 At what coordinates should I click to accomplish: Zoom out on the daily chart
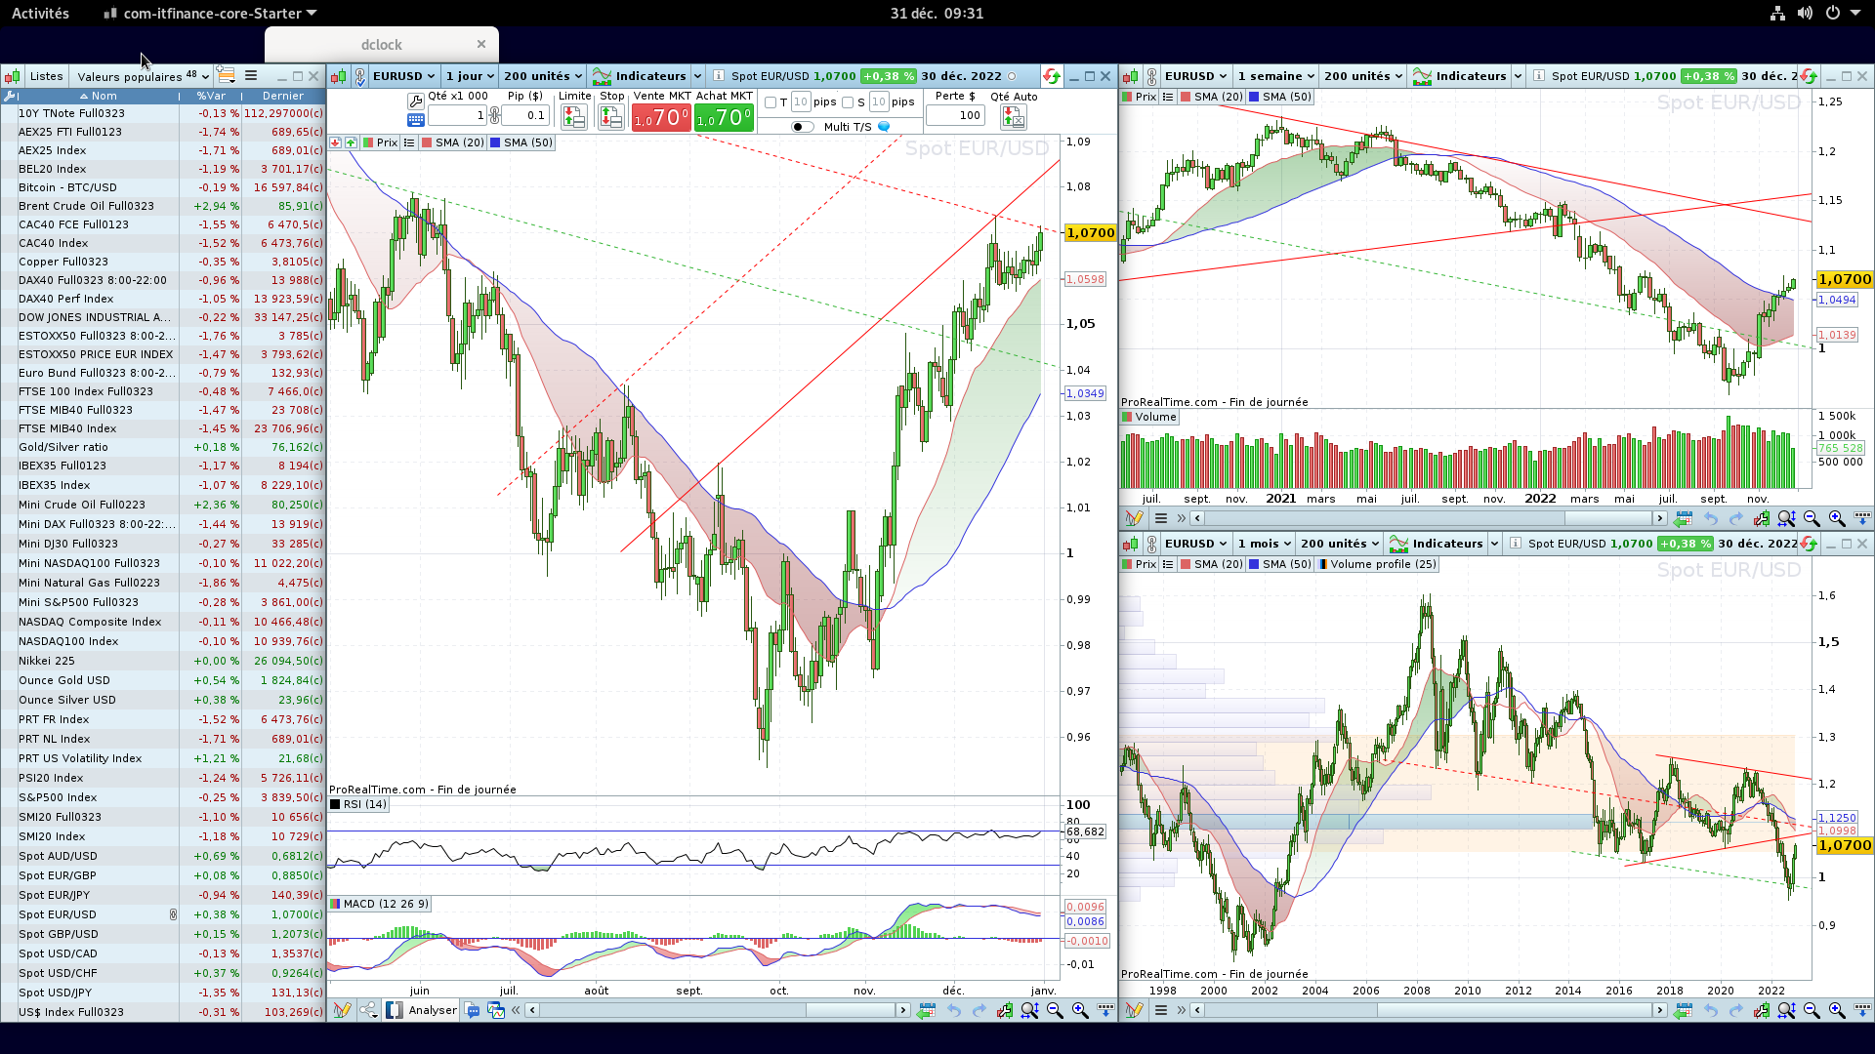pos(1055,1010)
